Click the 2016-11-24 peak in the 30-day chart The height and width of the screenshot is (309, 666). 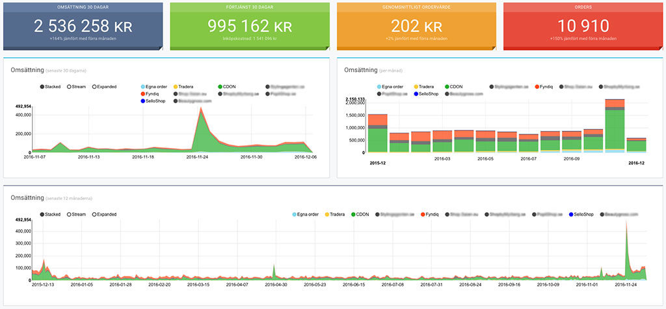200,109
